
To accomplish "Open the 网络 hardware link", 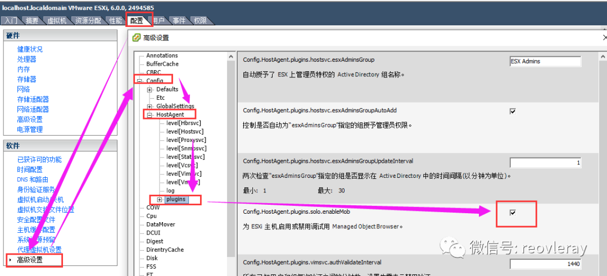I will click(23, 89).
